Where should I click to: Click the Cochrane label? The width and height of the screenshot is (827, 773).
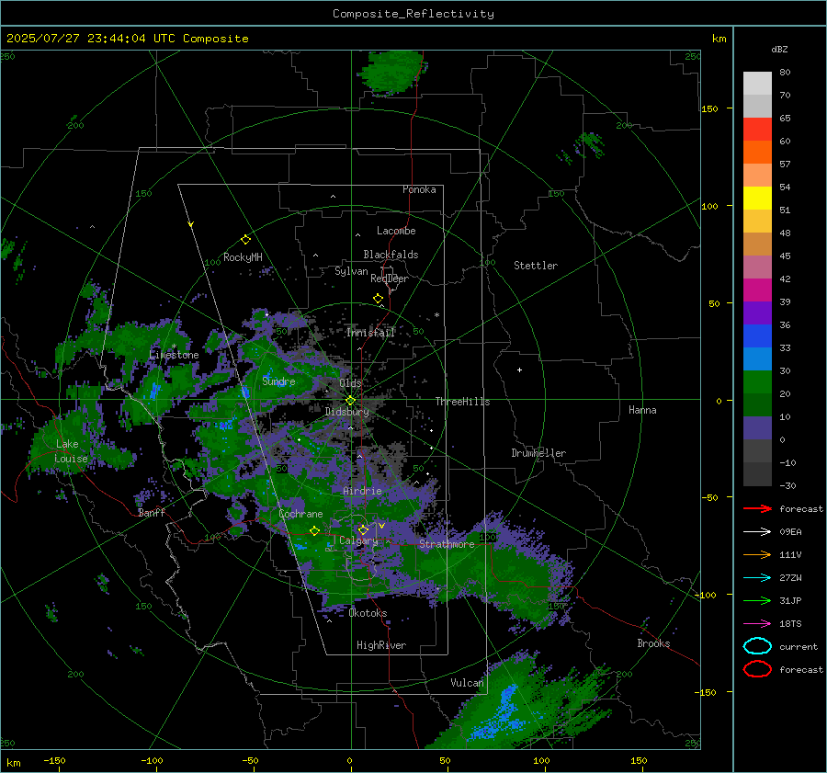tap(300, 514)
